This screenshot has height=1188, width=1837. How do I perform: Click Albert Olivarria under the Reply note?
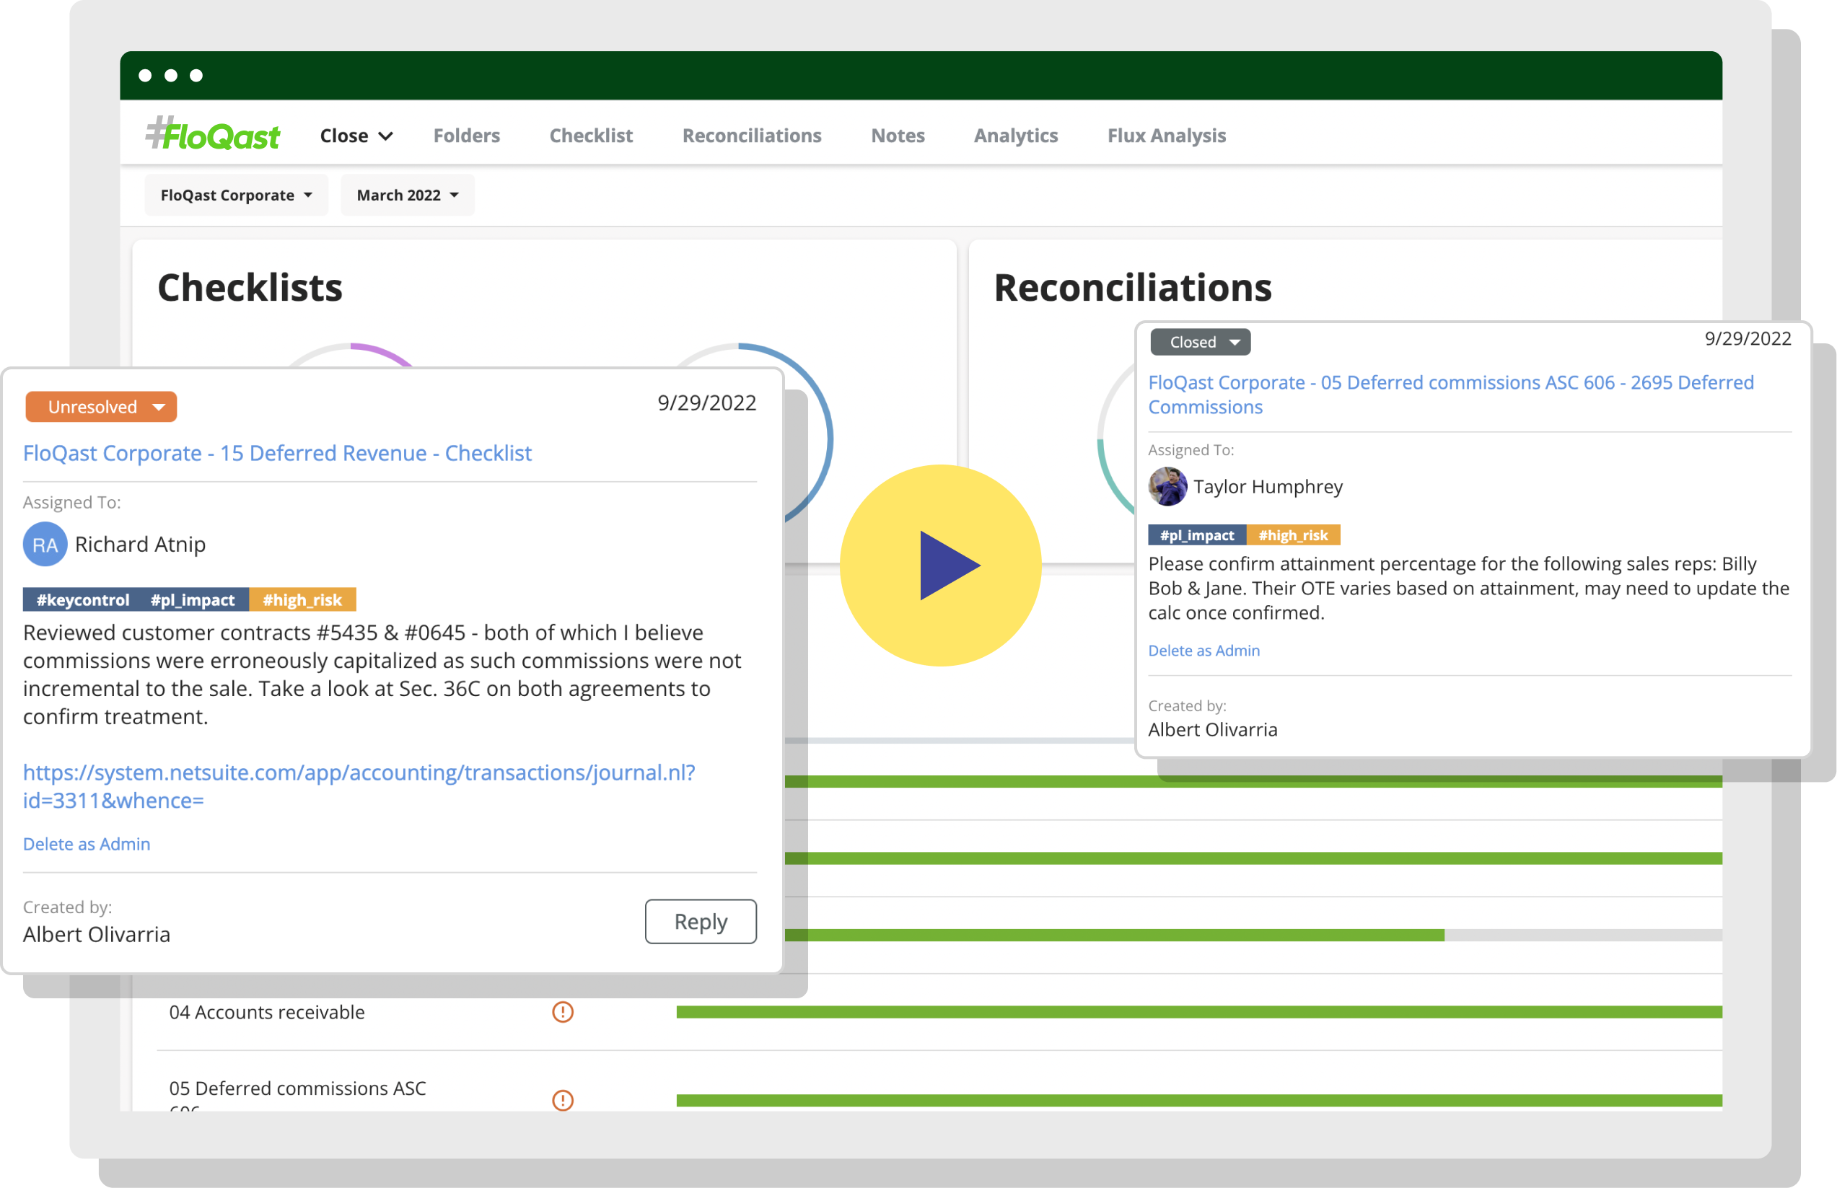[97, 934]
